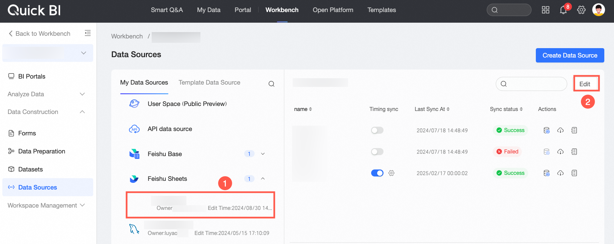This screenshot has width=614, height=244.
Task: Click download icon in first table row
Action: [x=561, y=130]
